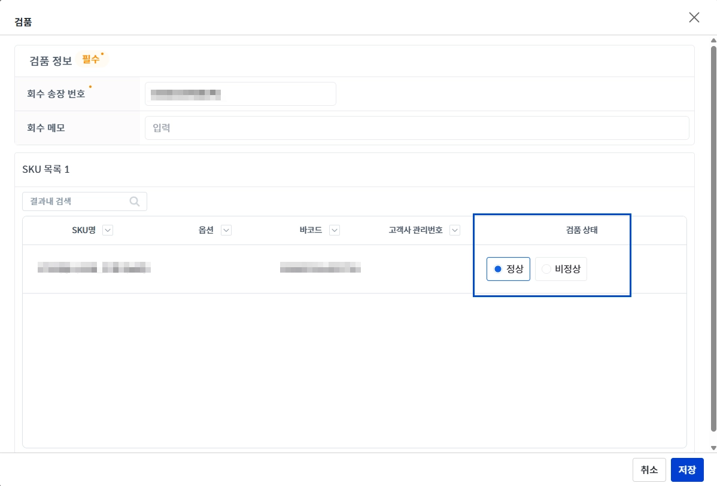The image size is (717, 486).
Task: Click the scrollbar up arrow
Action: click(x=713, y=41)
